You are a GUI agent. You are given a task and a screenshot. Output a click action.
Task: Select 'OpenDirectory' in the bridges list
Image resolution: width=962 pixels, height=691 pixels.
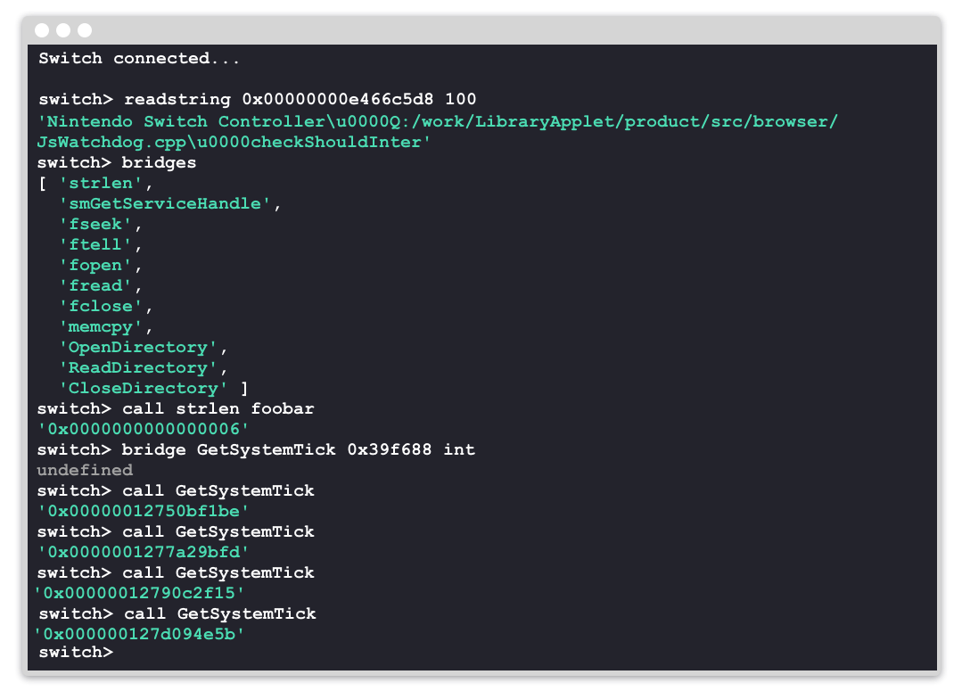coord(138,348)
